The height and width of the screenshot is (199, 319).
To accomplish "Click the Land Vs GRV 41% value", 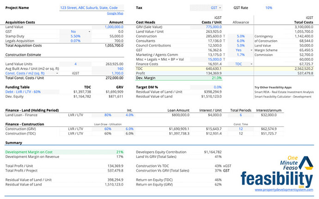I will 218,157.
